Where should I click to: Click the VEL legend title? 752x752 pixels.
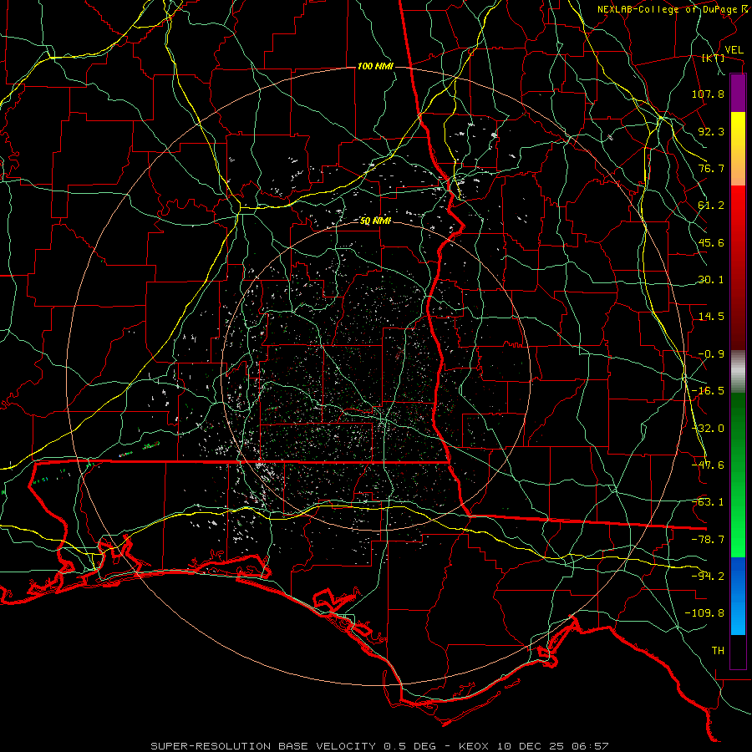tap(734, 50)
